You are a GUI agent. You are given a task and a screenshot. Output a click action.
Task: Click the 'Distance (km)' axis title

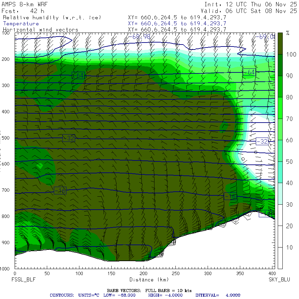coord(149,280)
